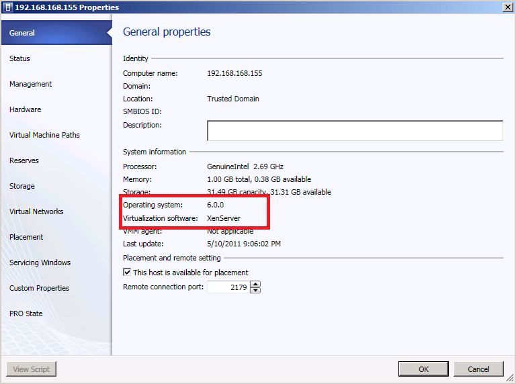Viewport: 516px width, 384px height.
Task: Click the General properties heading
Action: point(167,32)
